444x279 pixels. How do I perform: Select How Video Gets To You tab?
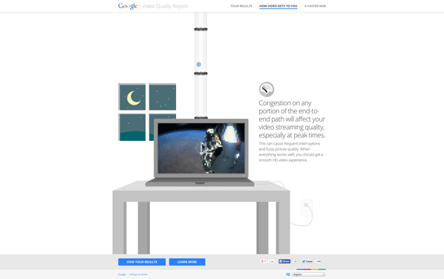[278, 6]
